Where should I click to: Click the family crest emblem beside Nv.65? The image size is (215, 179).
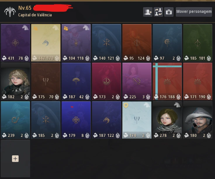10,12
